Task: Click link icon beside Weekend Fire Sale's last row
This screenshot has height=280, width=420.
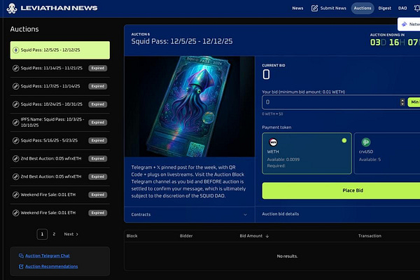Action: pos(16,213)
